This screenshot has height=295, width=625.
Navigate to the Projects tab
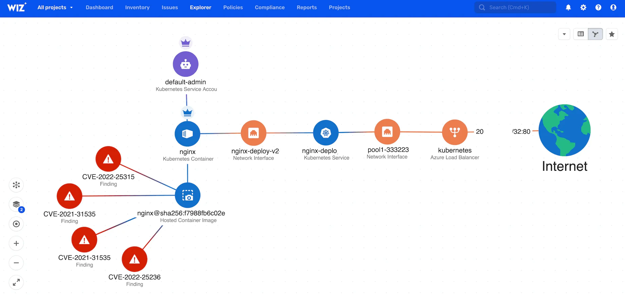[x=339, y=7]
